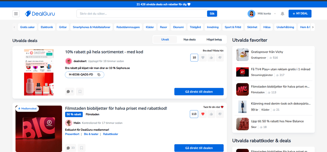Open the Inredning category chip

coord(213,27)
